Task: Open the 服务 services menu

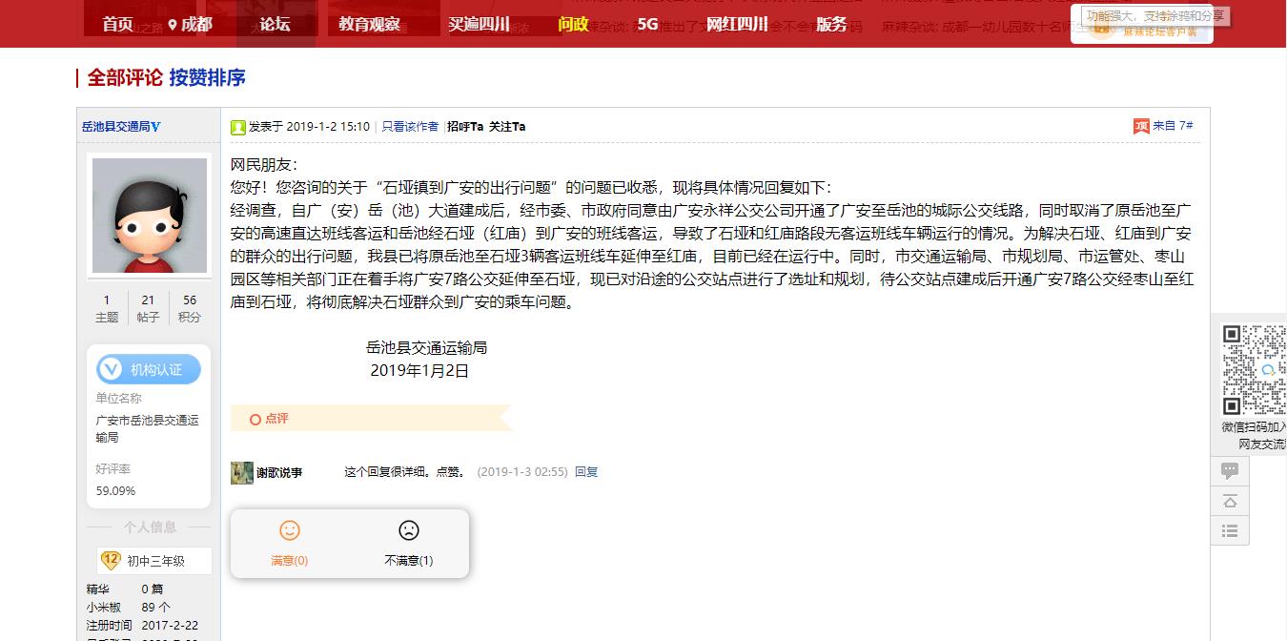Action: pos(831,24)
